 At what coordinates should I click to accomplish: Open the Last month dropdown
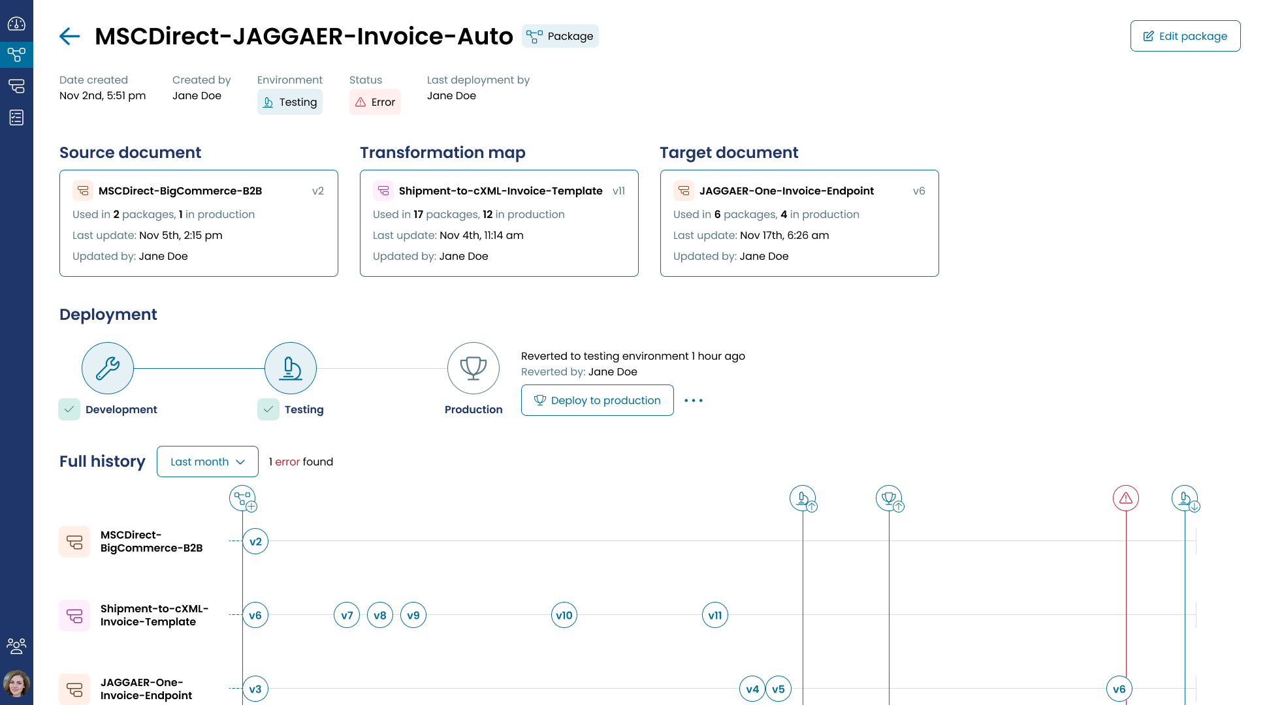coord(208,462)
